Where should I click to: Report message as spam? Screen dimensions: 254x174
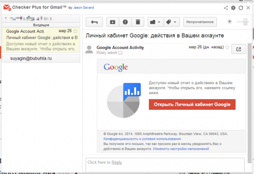(125, 22)
